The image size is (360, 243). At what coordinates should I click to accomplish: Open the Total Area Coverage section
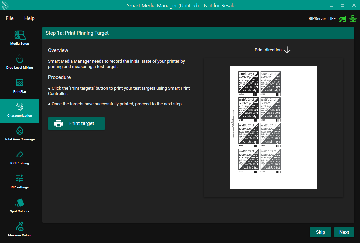(20, 134)
